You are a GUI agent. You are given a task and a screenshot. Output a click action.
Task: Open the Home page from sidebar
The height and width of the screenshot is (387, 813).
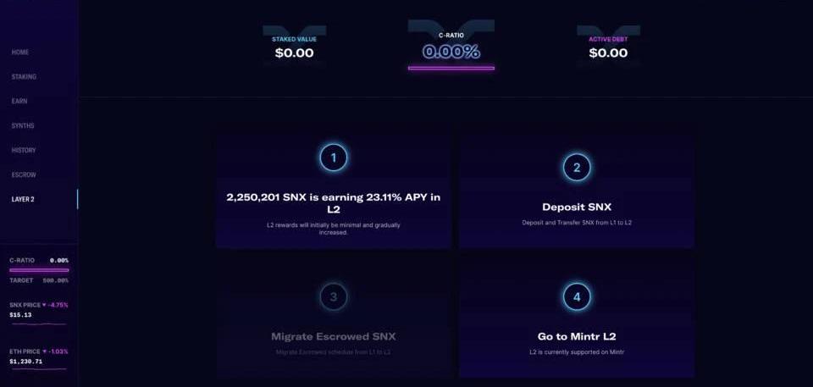point(20,53)
